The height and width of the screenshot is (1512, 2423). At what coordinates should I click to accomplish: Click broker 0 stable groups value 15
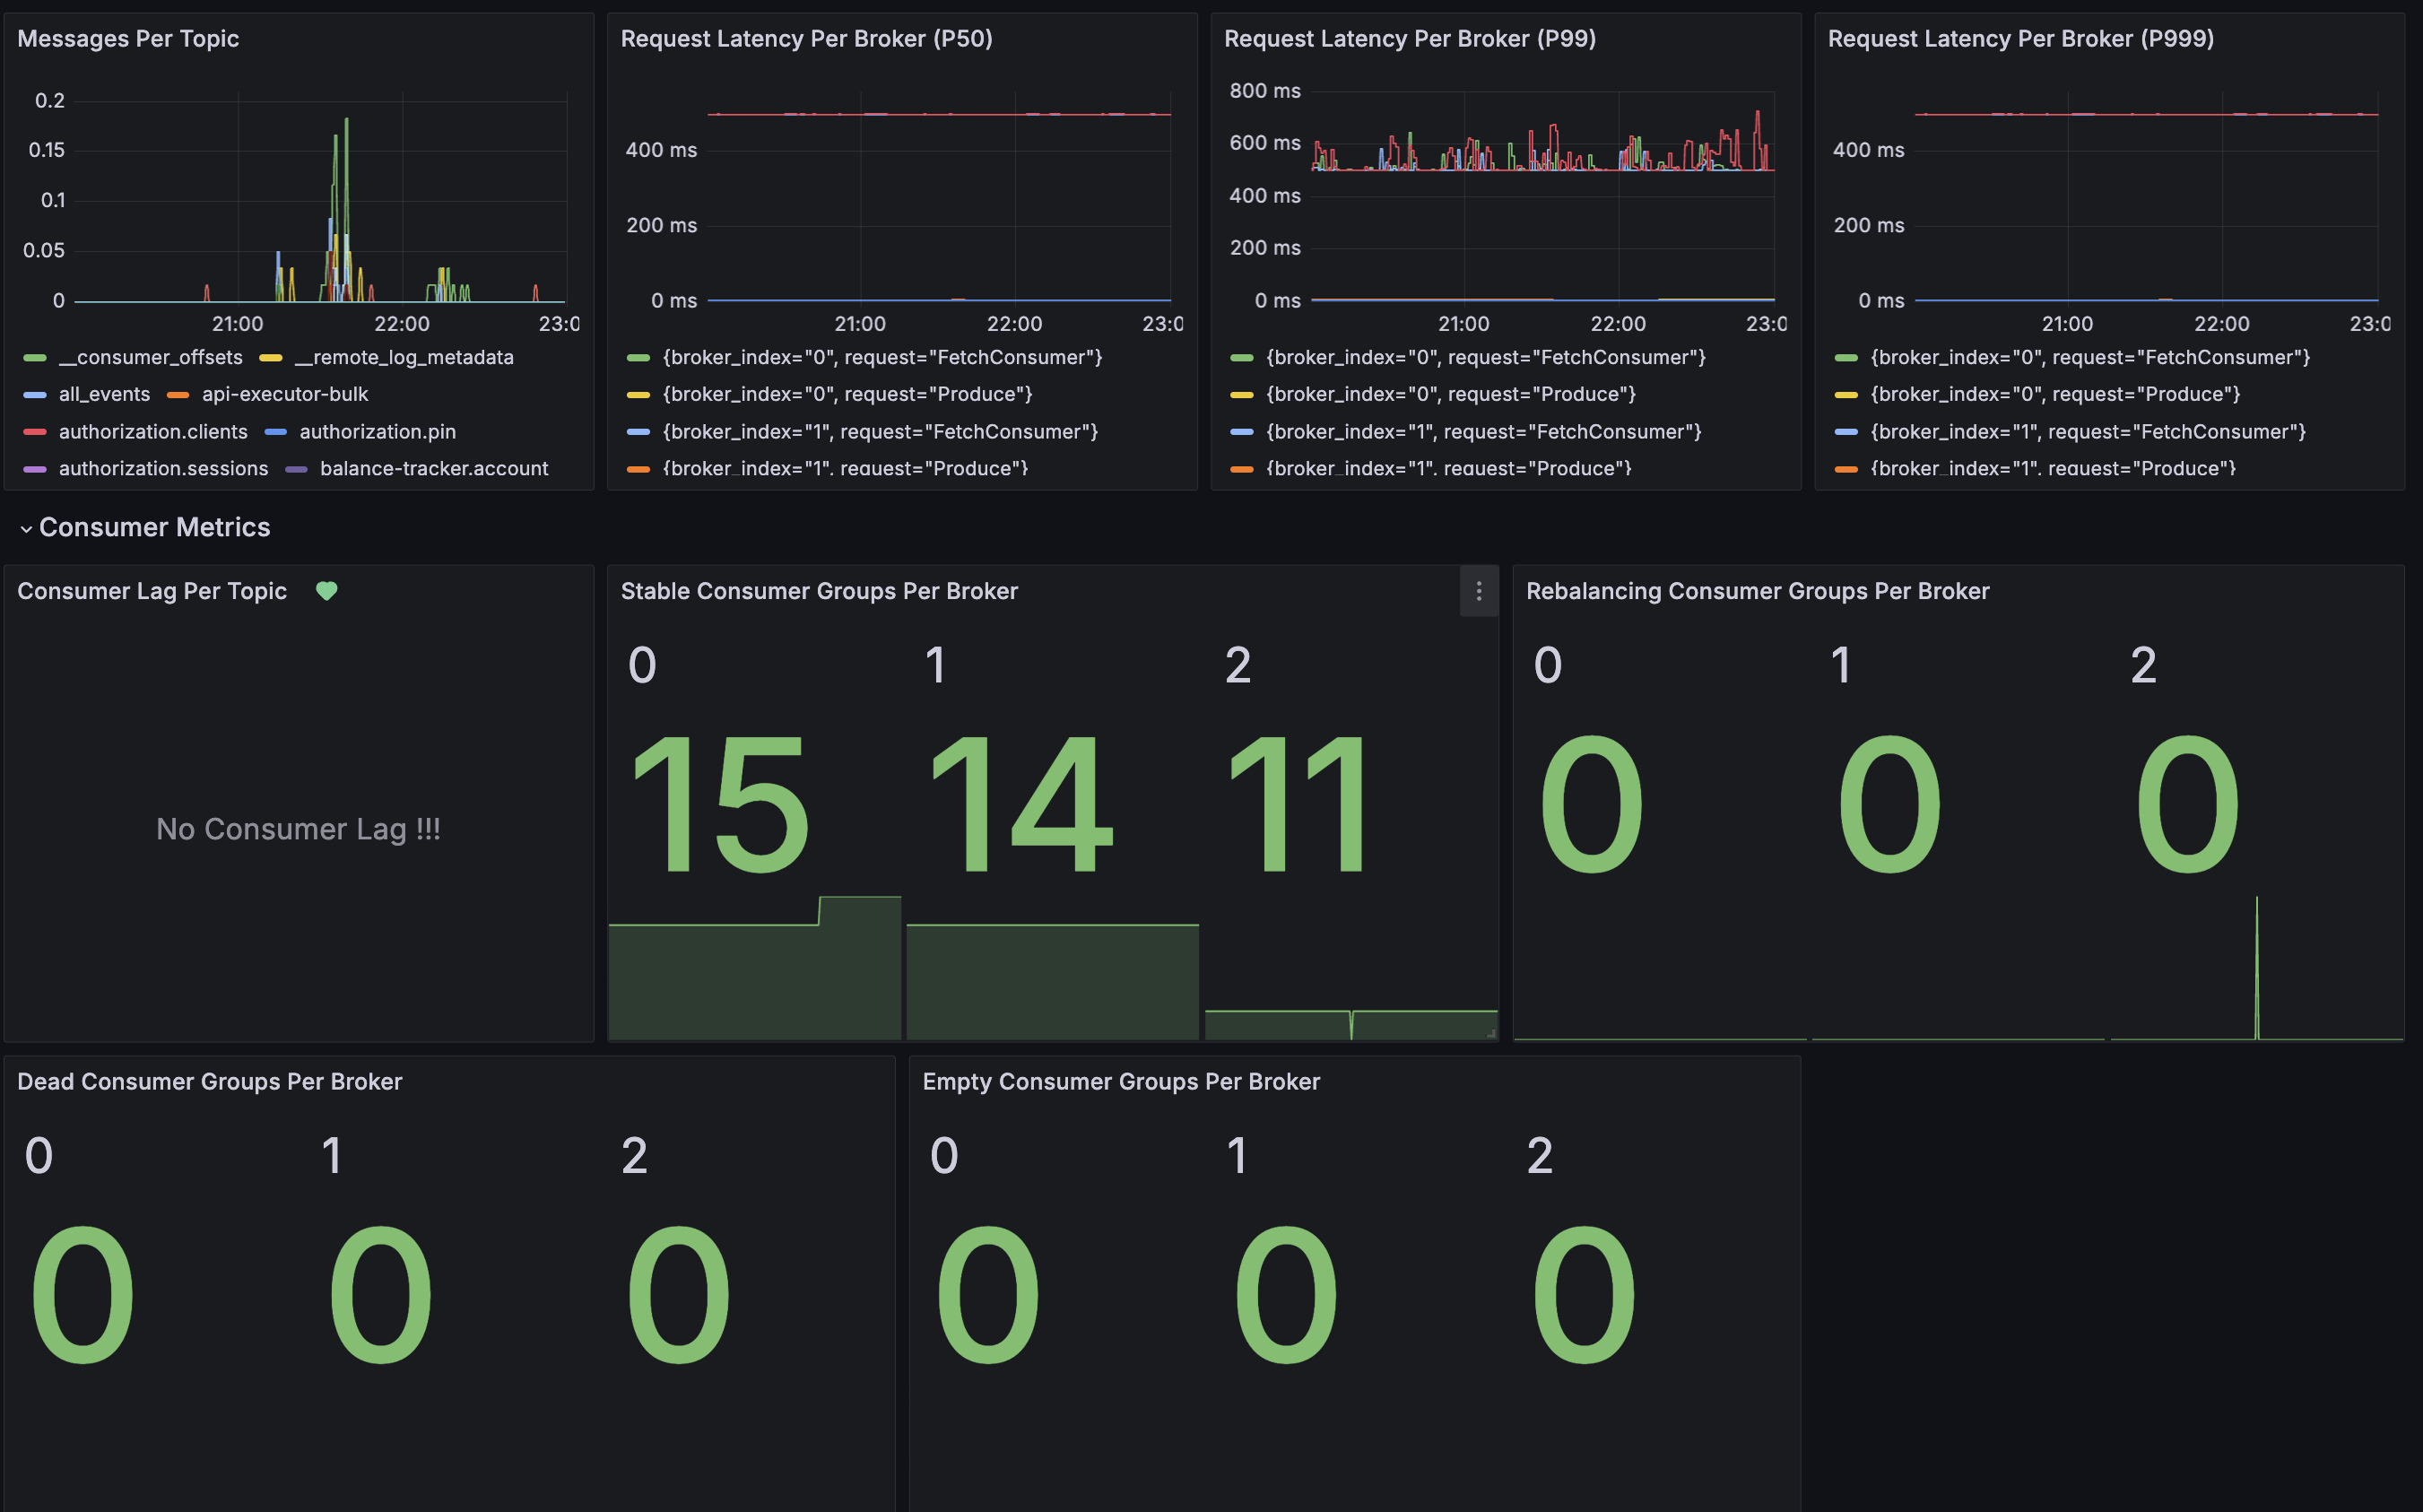click(x=719, y=805)
